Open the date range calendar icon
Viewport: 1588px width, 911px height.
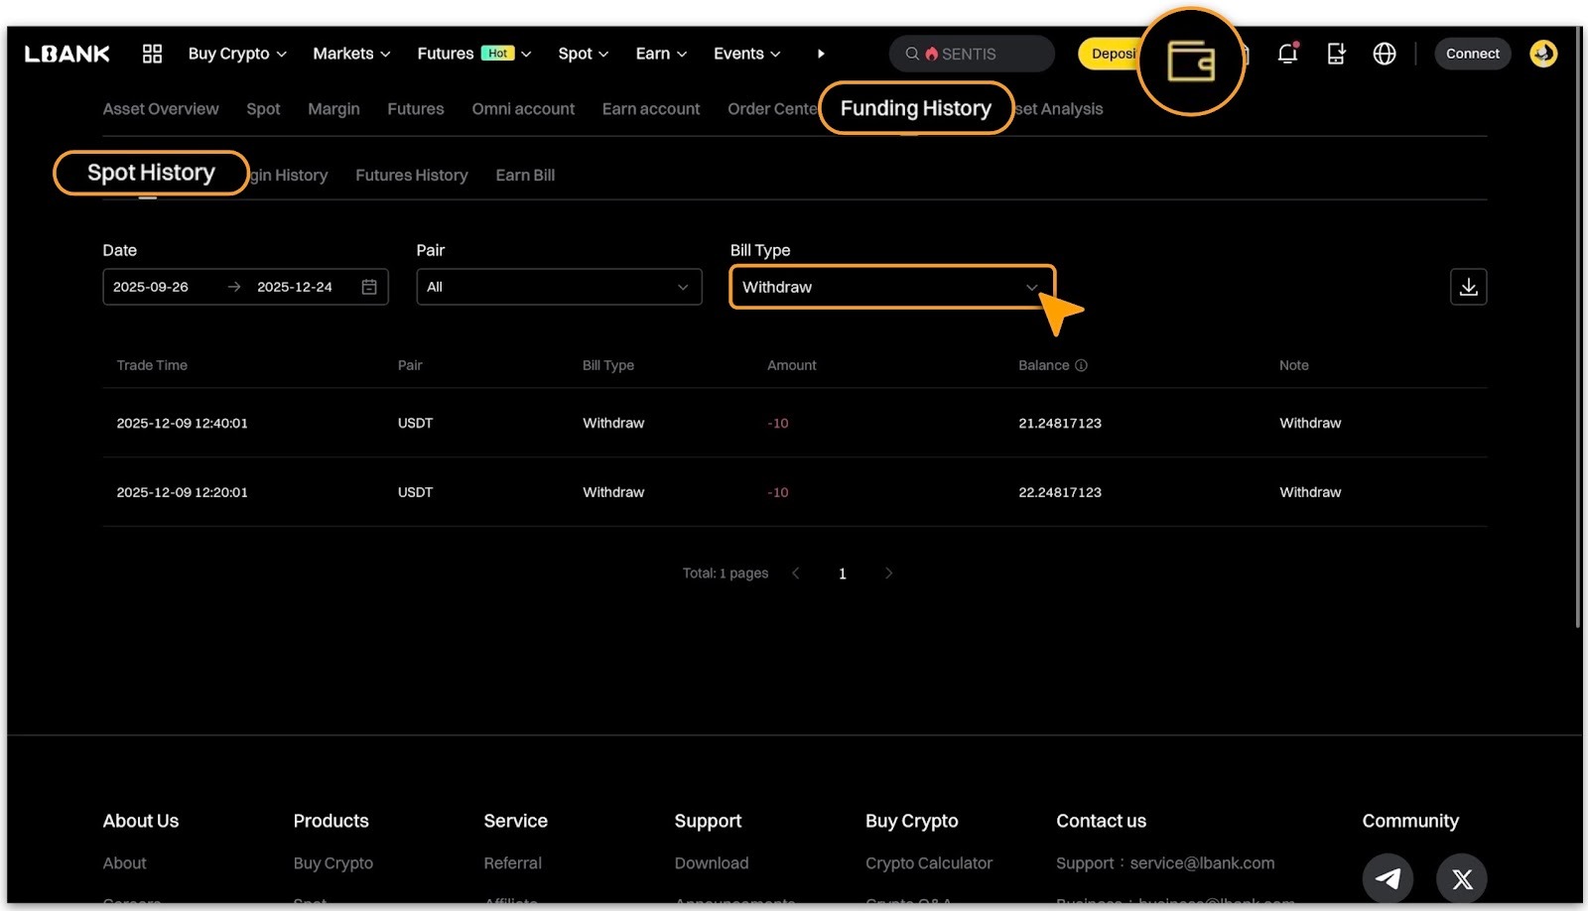click(x=369, y=287)
